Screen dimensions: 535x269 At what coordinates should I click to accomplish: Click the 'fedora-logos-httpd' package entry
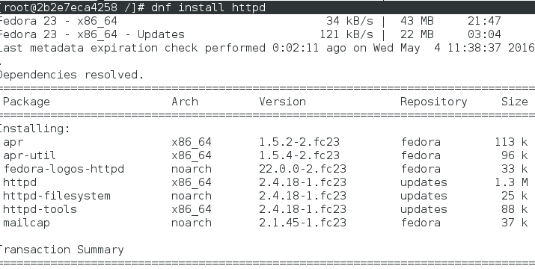(64, 169)
